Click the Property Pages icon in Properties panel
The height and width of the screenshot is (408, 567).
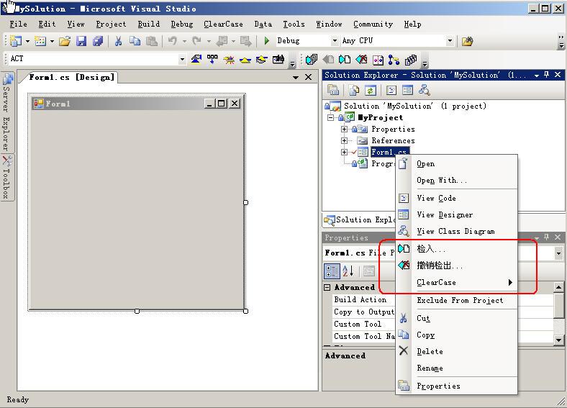point(369,271)
